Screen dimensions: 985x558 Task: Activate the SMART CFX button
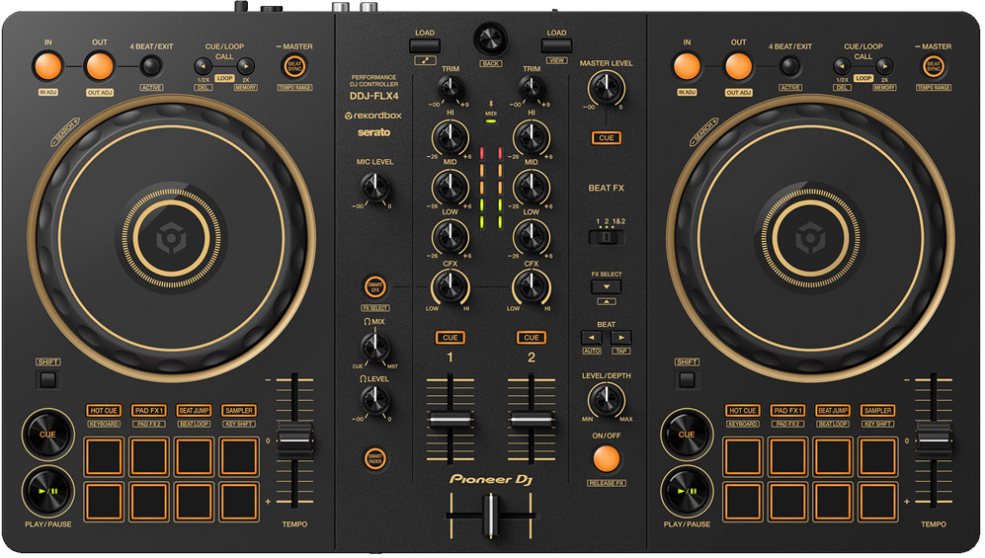pos(375,286)
